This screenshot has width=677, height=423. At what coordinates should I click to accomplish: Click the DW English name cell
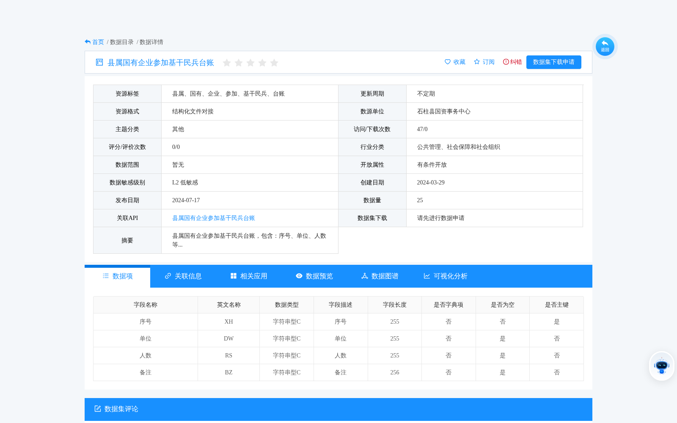click(x=229, y=338)
